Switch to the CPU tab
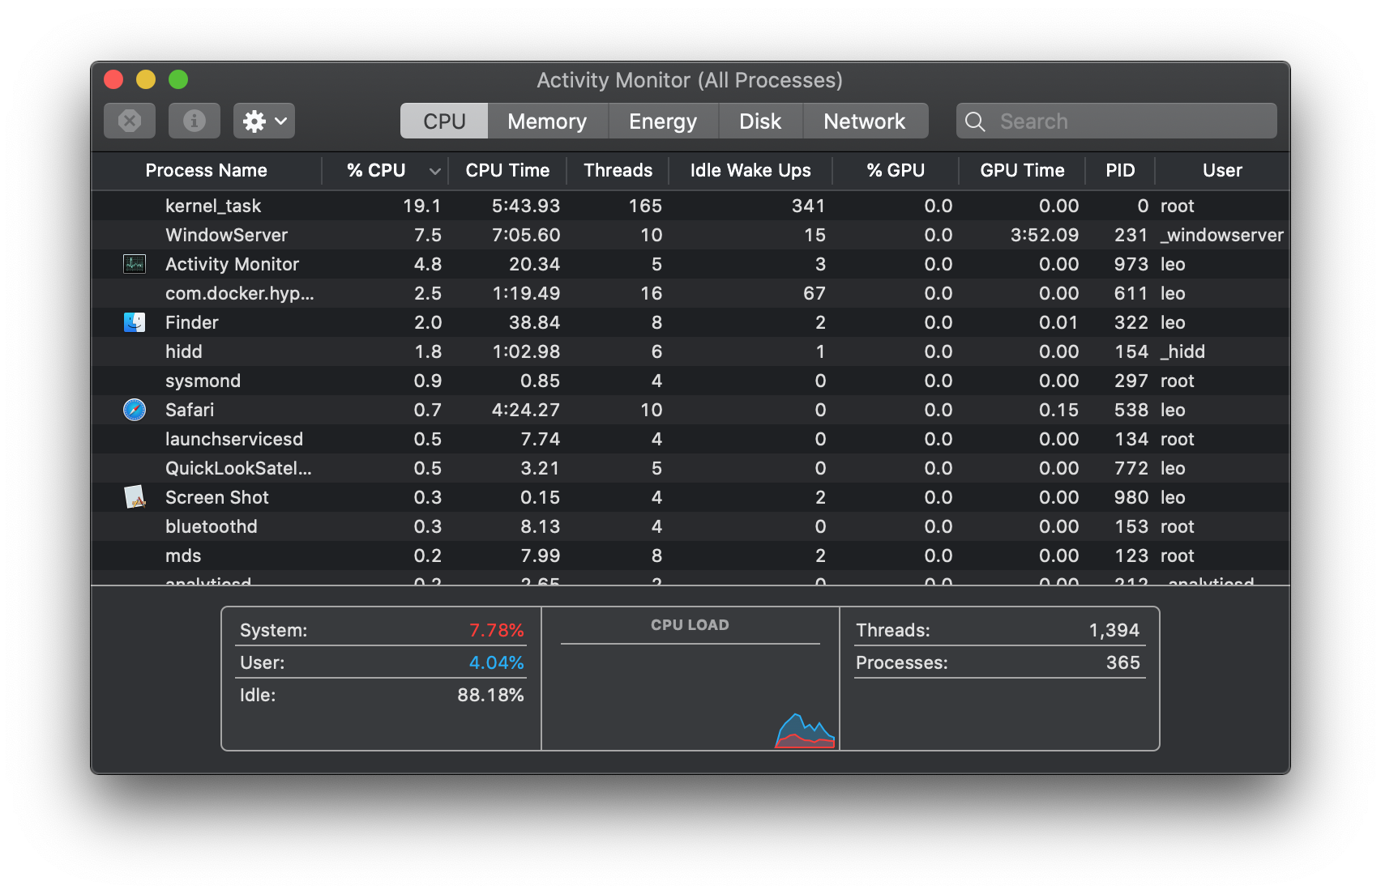Image resolution: width=1381 pixels, height=894 pixels. [x=444, y=121]
